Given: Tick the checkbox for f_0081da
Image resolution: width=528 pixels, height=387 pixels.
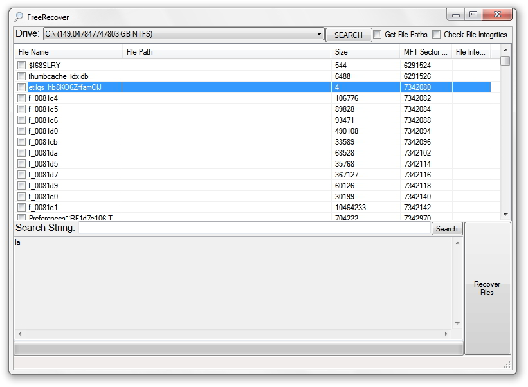Looking at the screenshot, I should [22, 153].
